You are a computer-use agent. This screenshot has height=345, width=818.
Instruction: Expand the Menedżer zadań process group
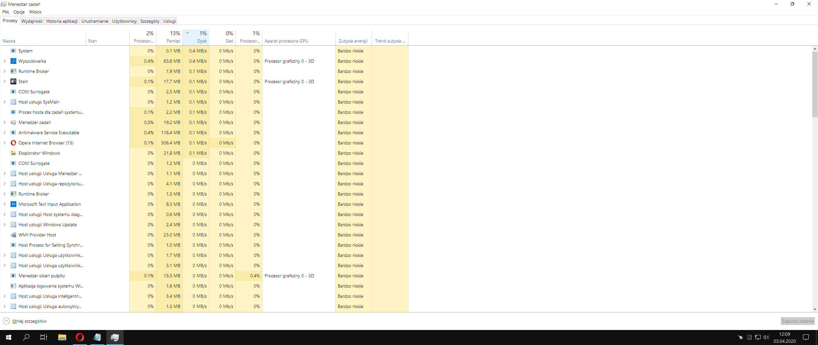coord(4,122)
